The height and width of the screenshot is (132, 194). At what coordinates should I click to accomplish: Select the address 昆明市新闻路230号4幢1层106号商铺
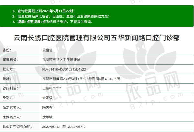coord(70,79)
